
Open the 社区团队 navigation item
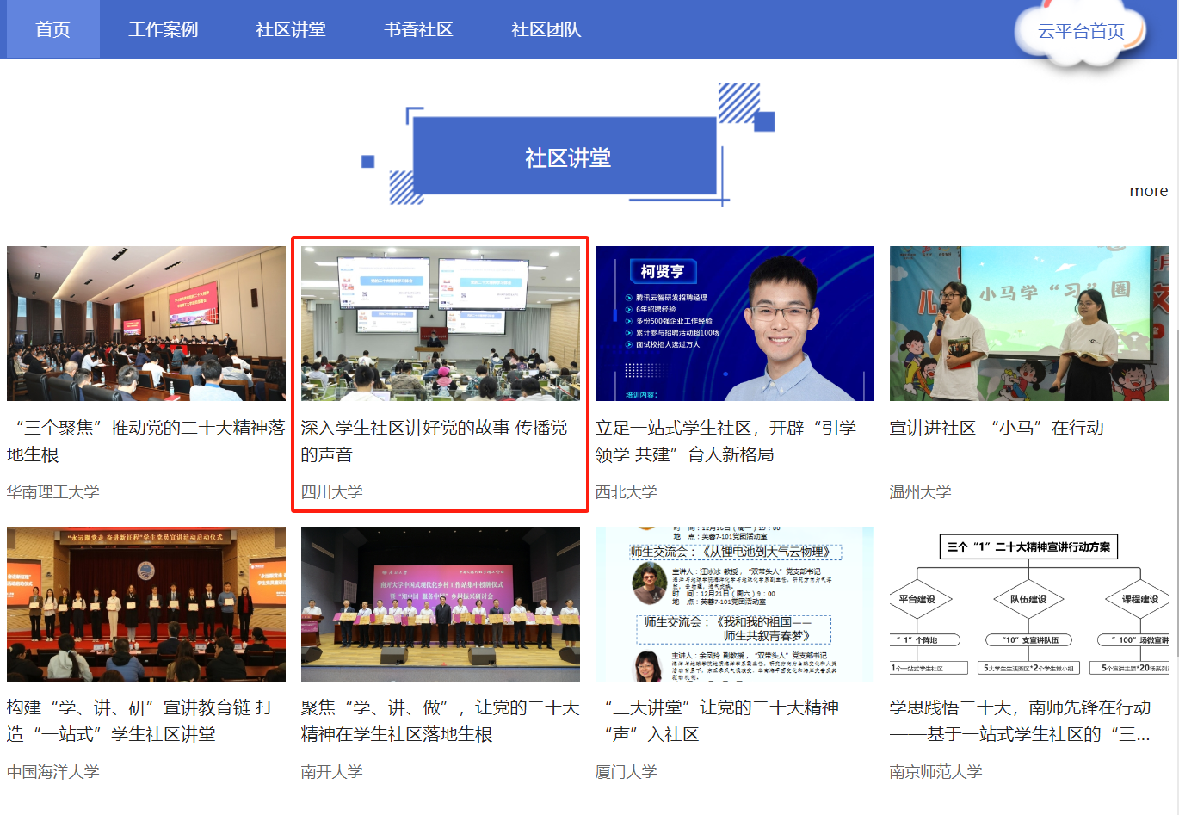click(546, 29)
